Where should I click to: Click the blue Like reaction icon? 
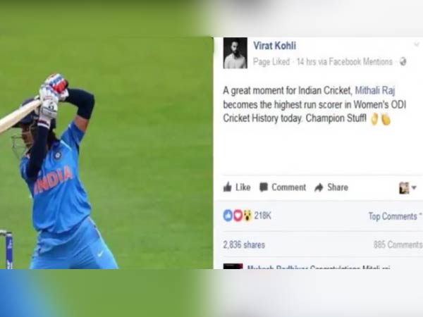click(228, 216)
